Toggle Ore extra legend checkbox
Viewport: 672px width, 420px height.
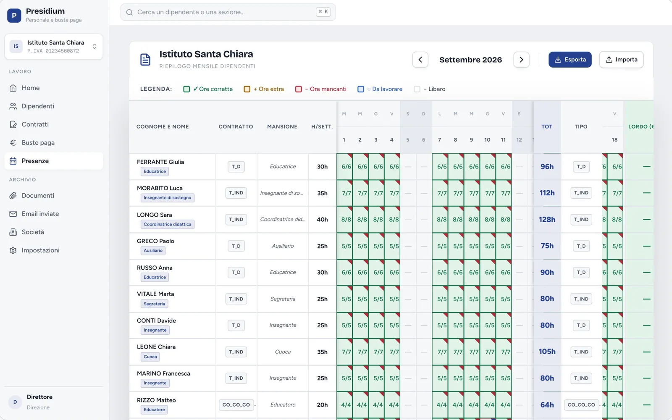click(247, 89)
